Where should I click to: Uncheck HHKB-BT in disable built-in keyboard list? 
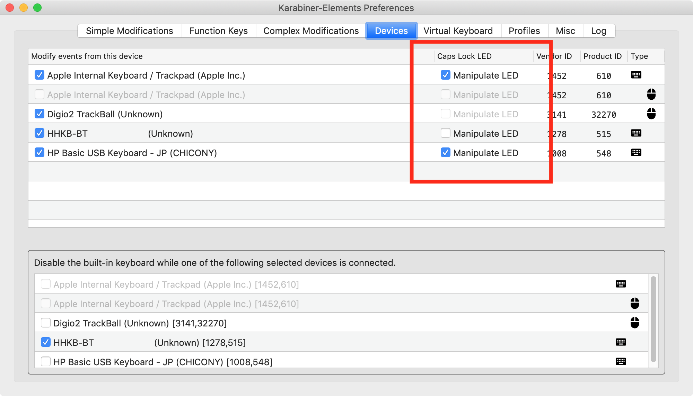coord(46,342)
